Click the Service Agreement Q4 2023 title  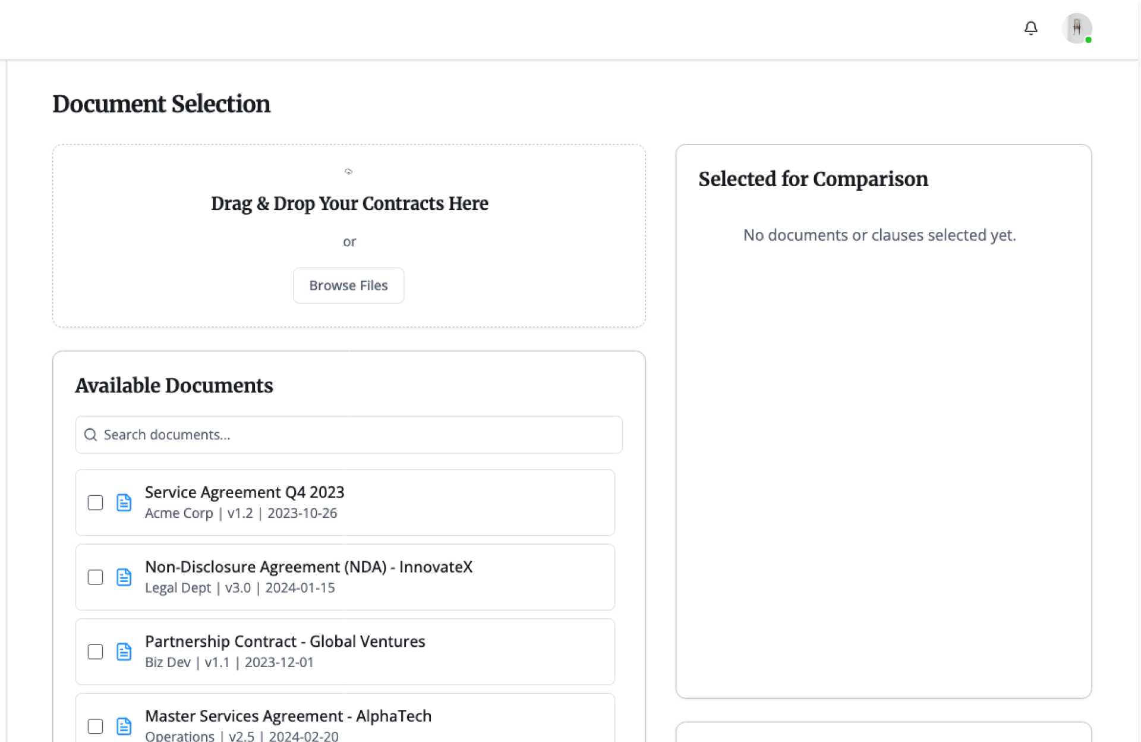click(244, 492)
